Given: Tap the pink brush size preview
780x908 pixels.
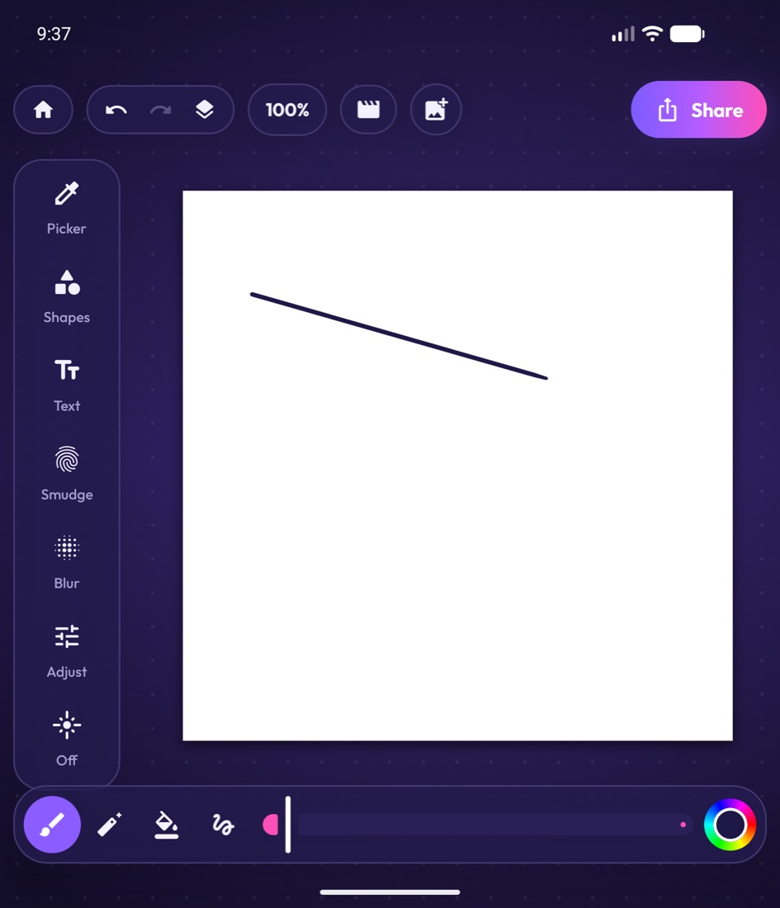Looking at the screenshot, I should tap(271, 825).
